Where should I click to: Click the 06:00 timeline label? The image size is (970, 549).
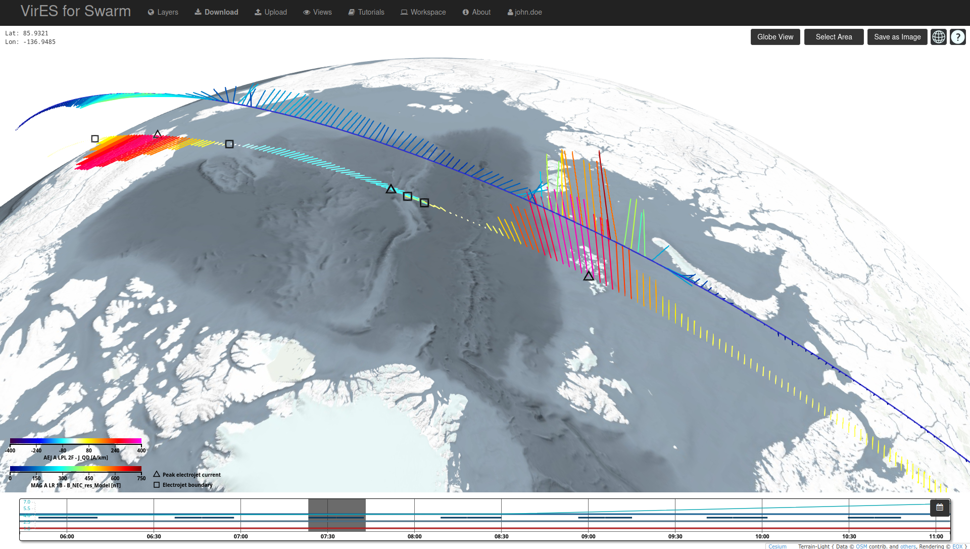coord(67,536)
